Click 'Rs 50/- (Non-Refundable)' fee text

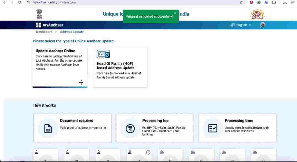coord(159,128)
